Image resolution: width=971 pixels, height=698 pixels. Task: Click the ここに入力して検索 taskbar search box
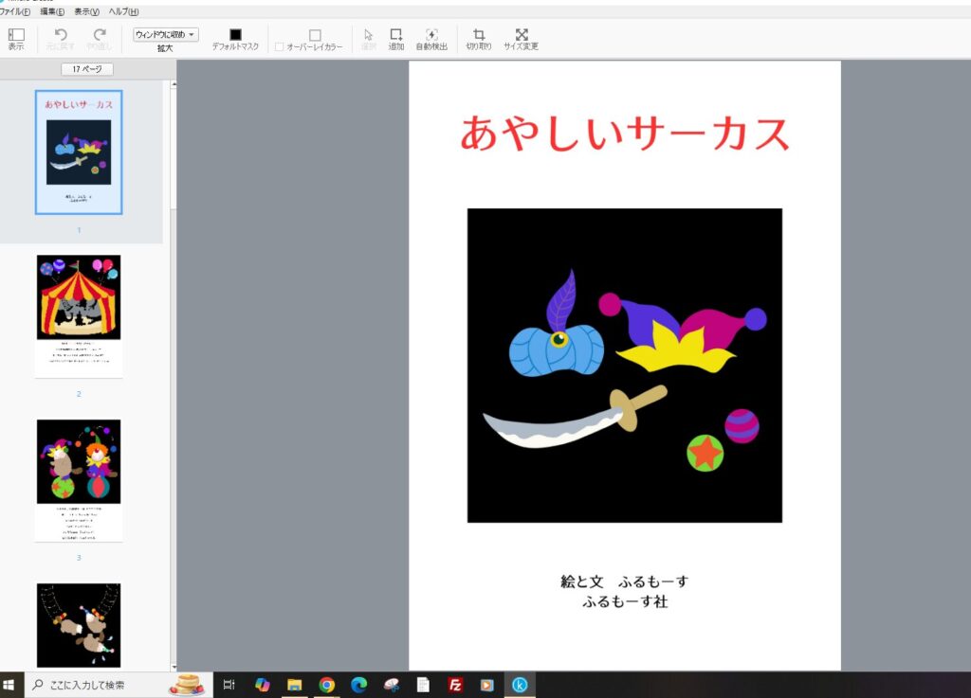point(119,685)
